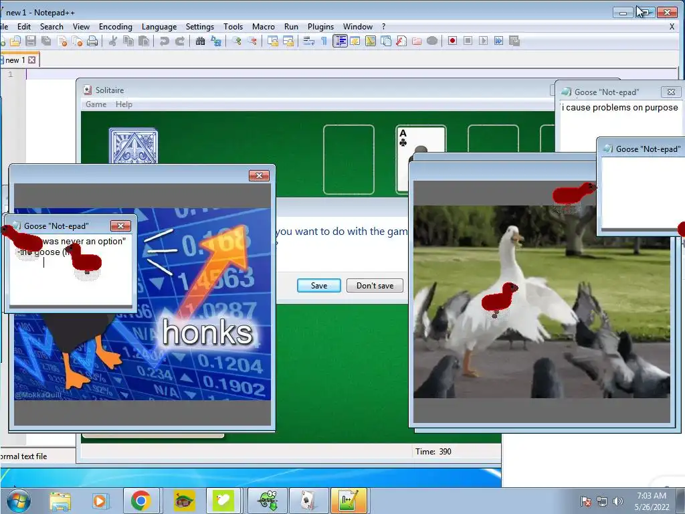Click the Open file icon in Notepad++ toolbar

click(15, 41)
